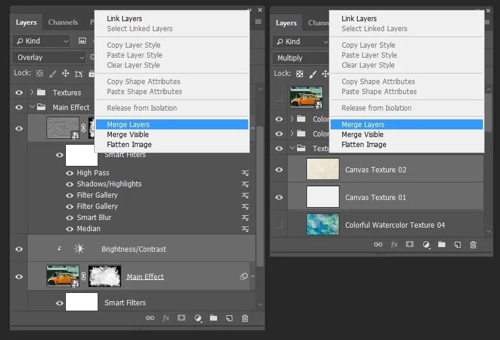The image size is (500, 340).
Task: Create a new layer
Action: tap(229, 318)
